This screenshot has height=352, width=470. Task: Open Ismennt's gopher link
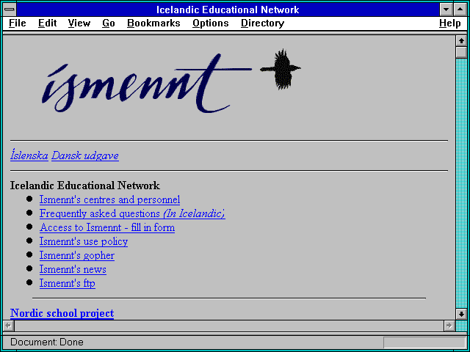click(x=76, y=256)
